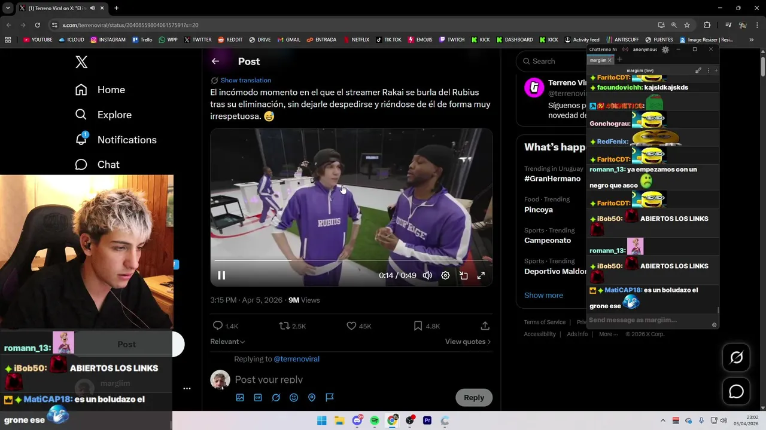The image size is (766, 430).
Task: Open trending topic Pincoya
Action: click(539, 210)
